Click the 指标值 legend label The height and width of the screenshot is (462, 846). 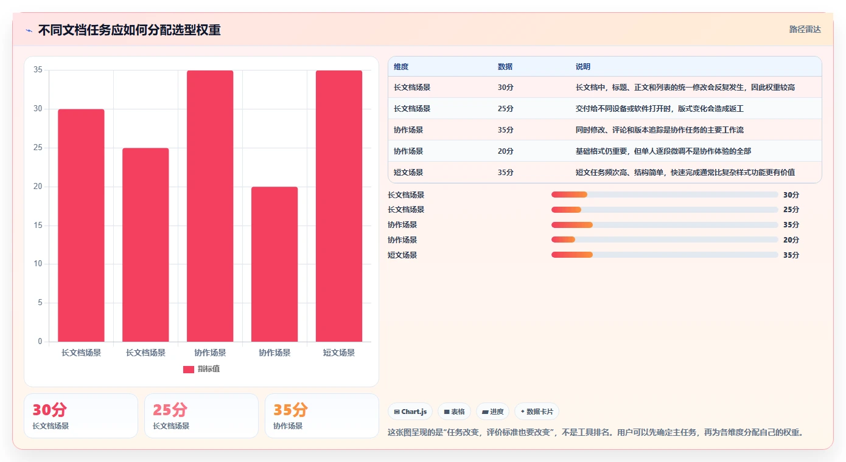(209, 370)
